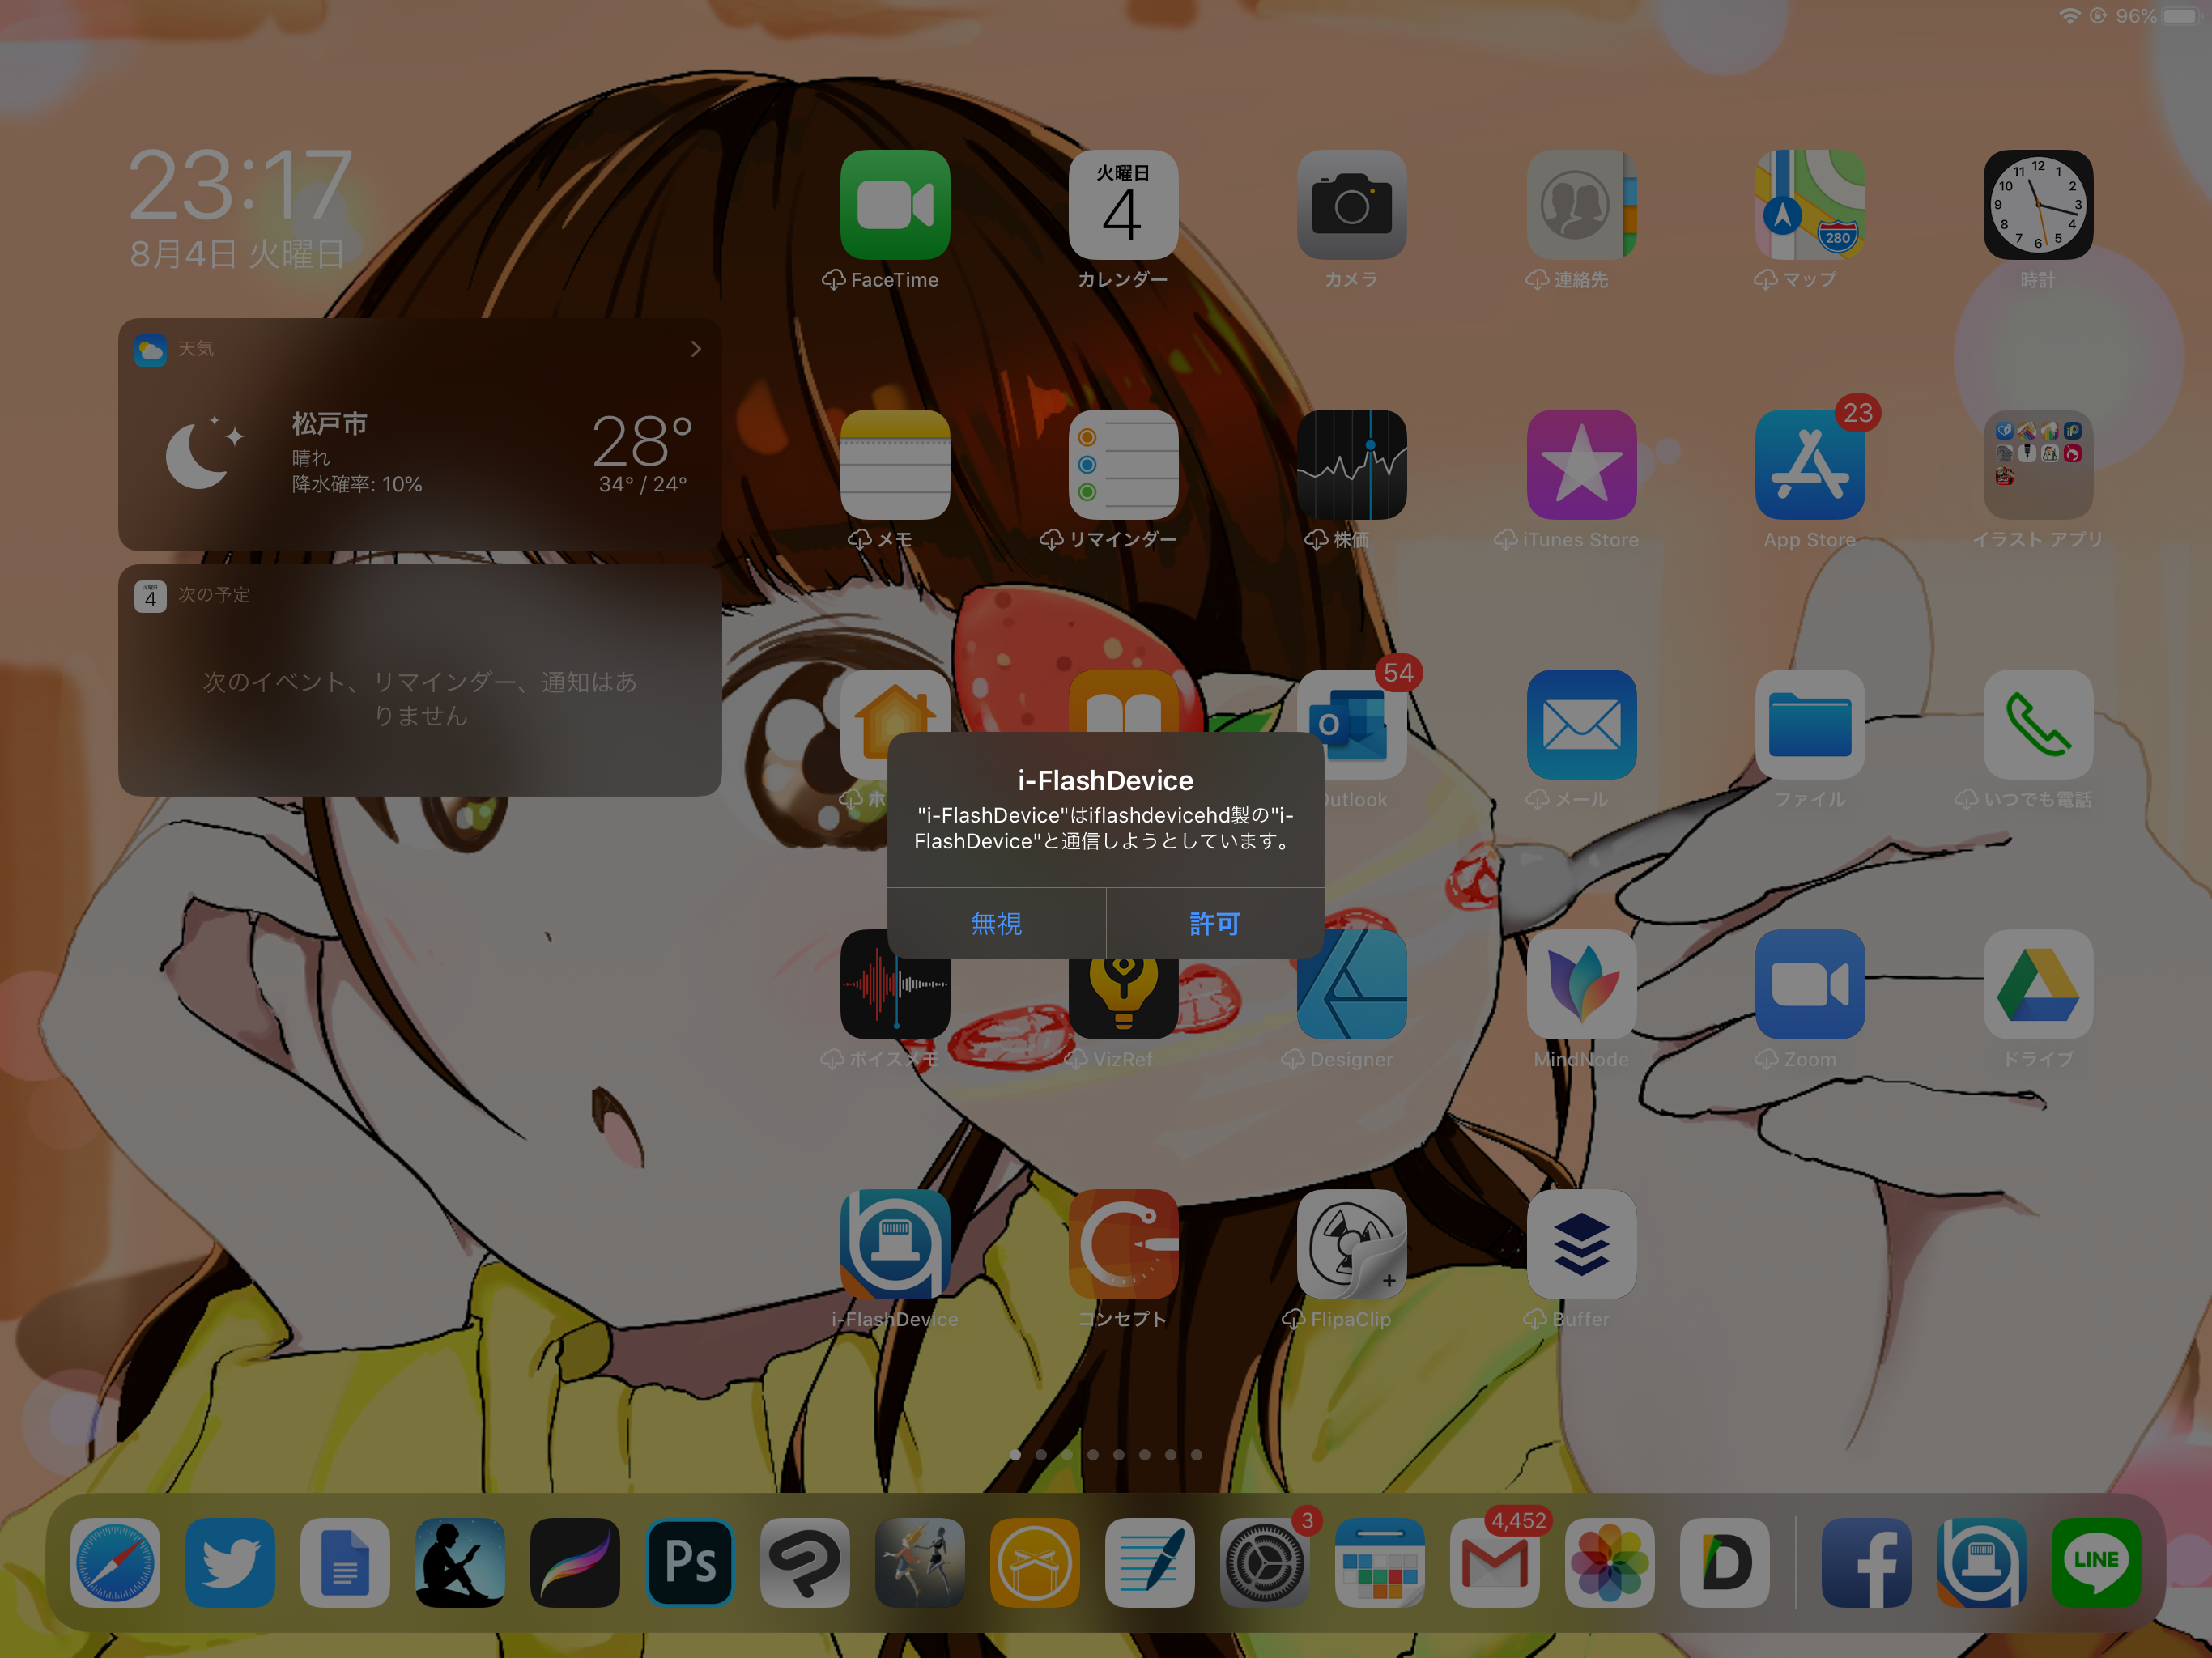This screenshot has width=2212, height=1658.
Task: Launch FlipaClip app
Action: pos(1352,1244)
